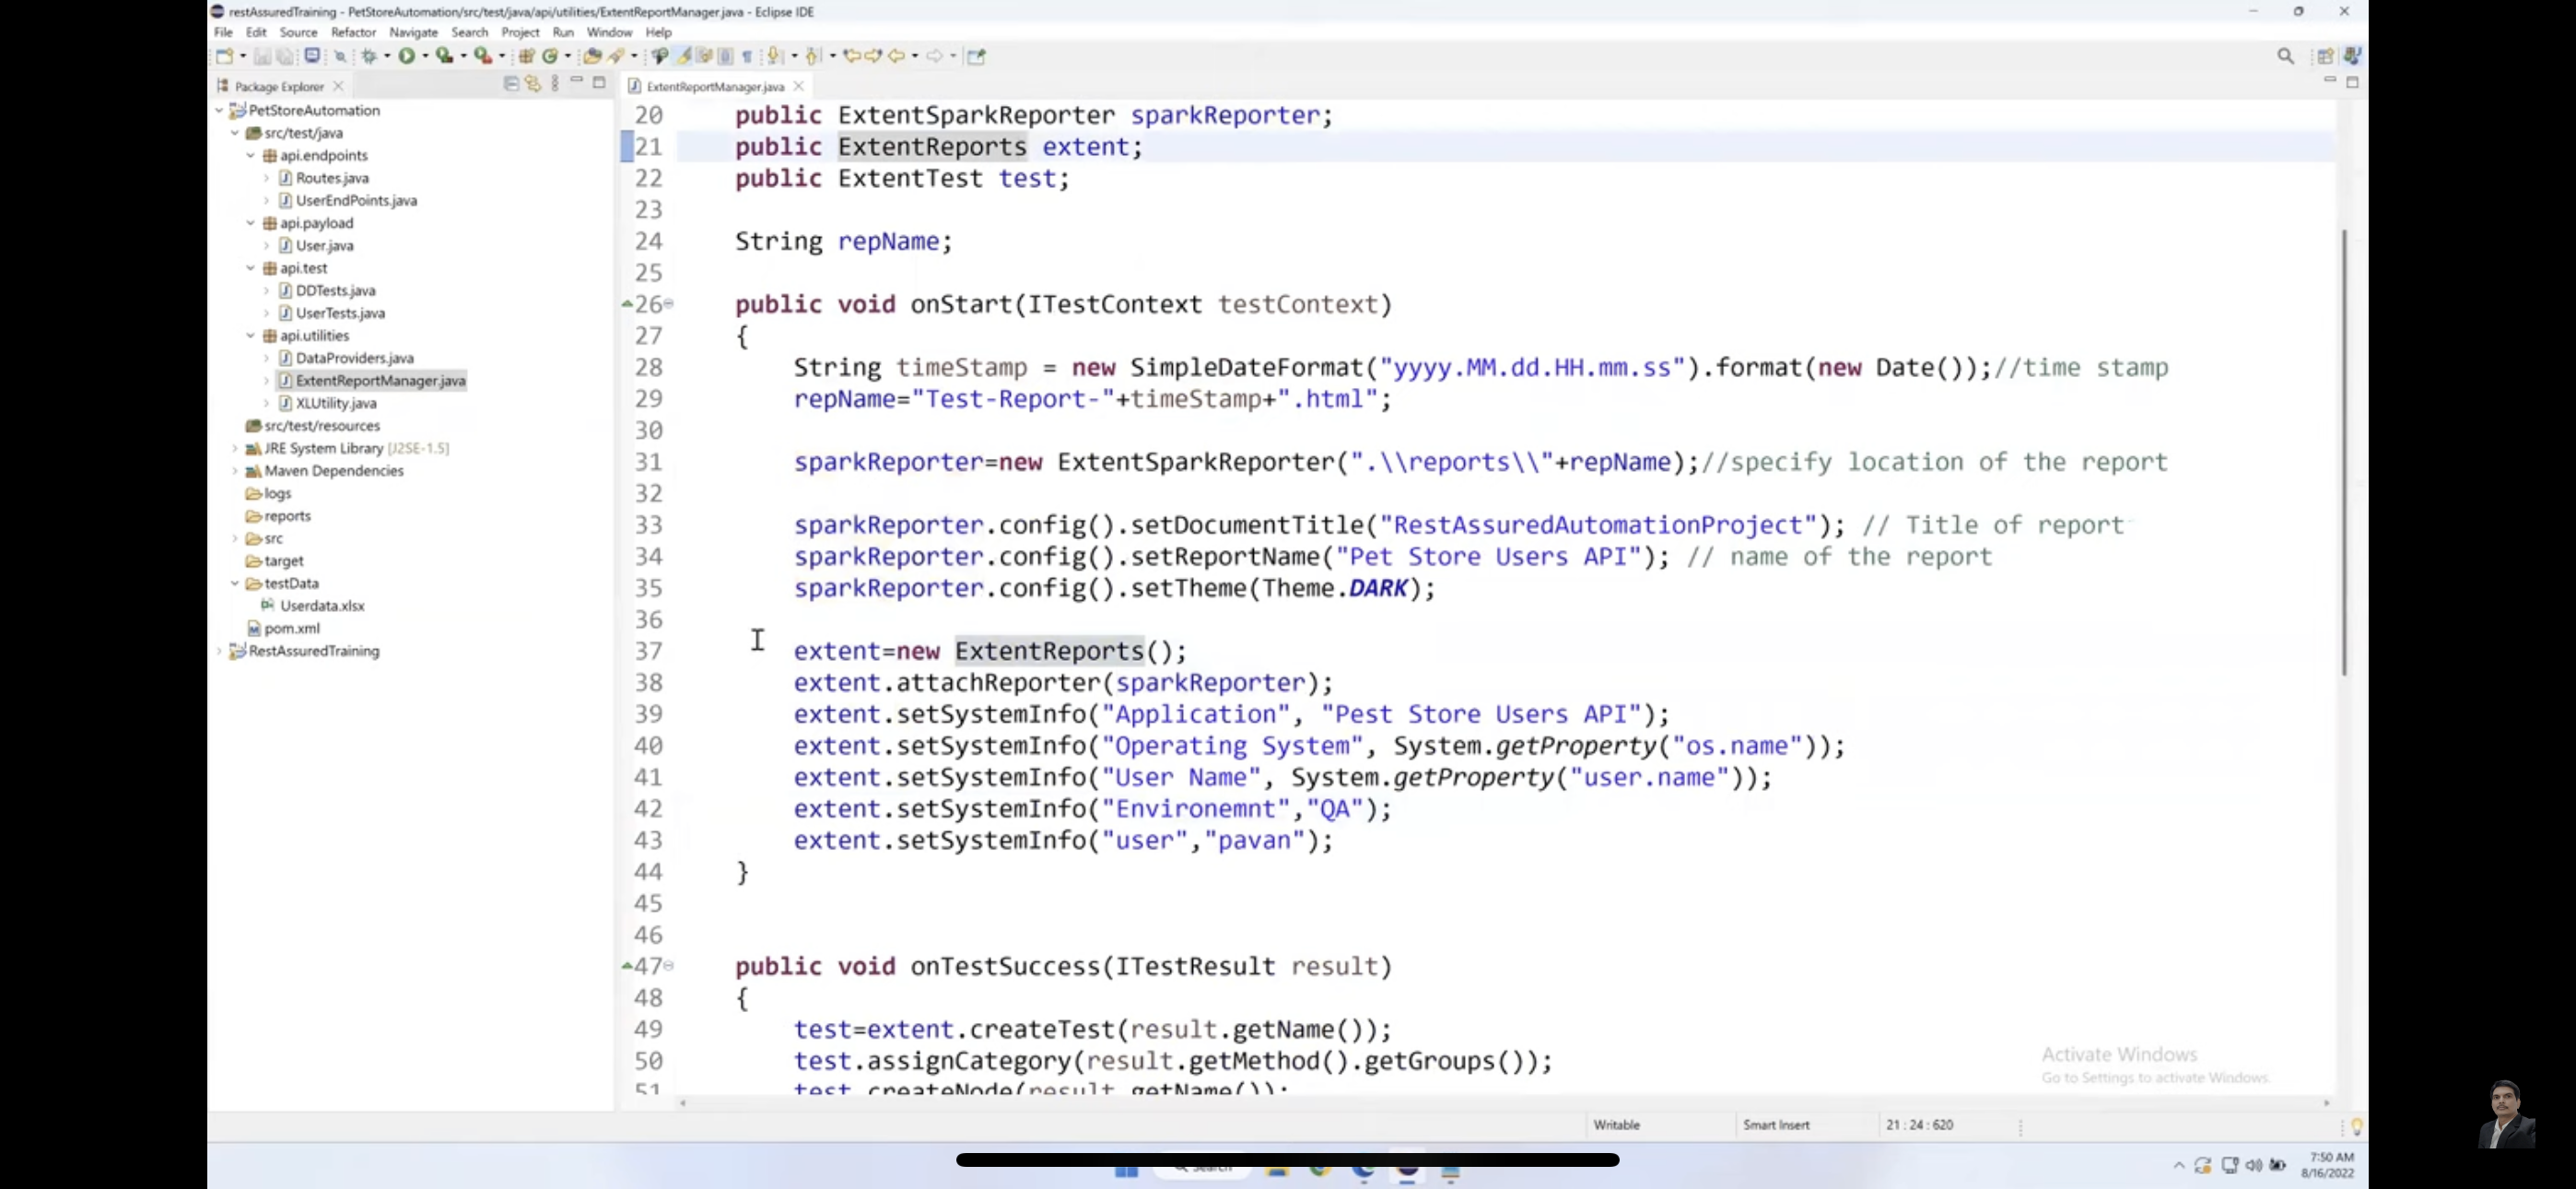Select the ExtentReportManager.java editor tab
The width and height of the screenshot is (2576, 1189).
pyautogui.click(x=714, y=86)
